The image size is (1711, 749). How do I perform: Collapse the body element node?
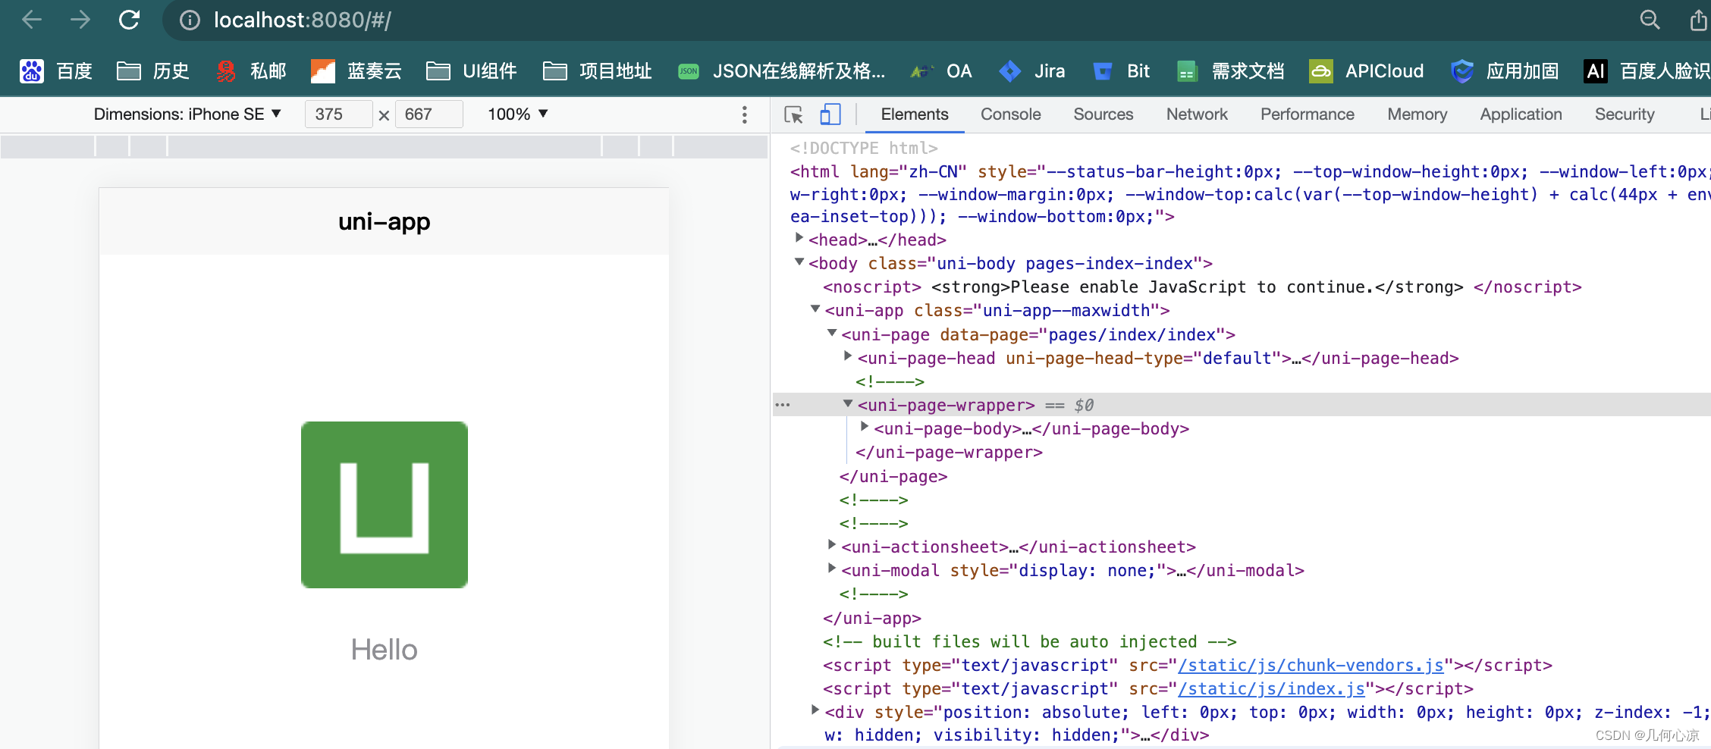[799, 262]
